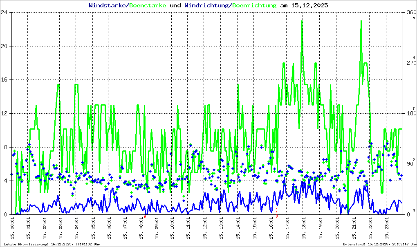Click the time label 15. 19:01
This screenshot has width=417, height=247.
[x=321, y=228]
